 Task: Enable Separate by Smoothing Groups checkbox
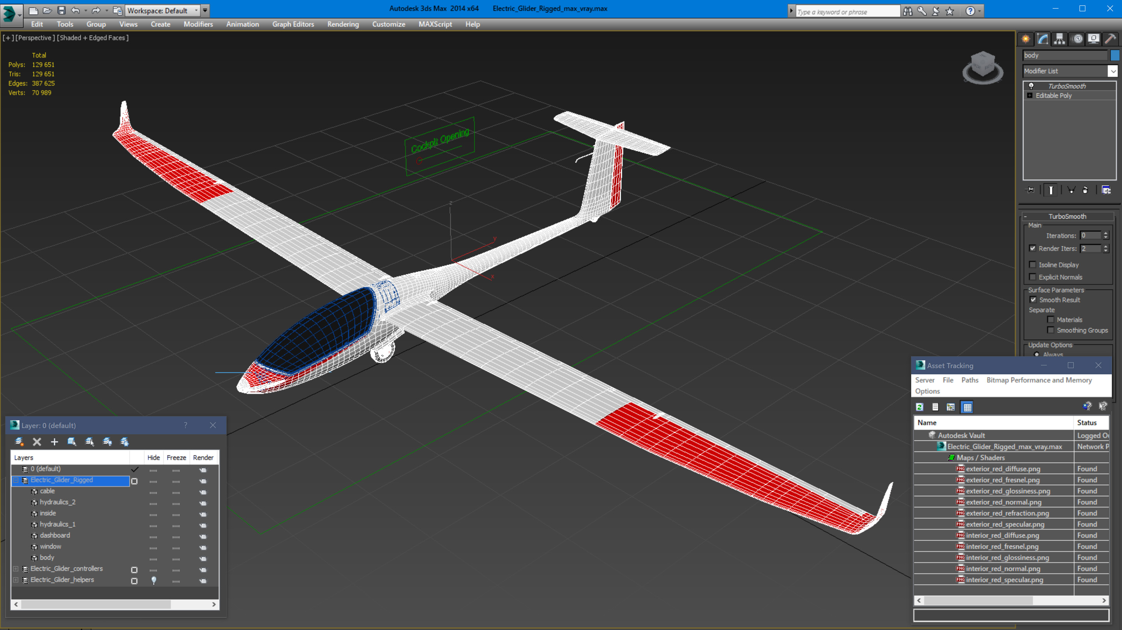pos(1051,330)
